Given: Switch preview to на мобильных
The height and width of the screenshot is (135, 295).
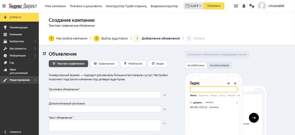Looking at the screenshot, I should 196,66.
